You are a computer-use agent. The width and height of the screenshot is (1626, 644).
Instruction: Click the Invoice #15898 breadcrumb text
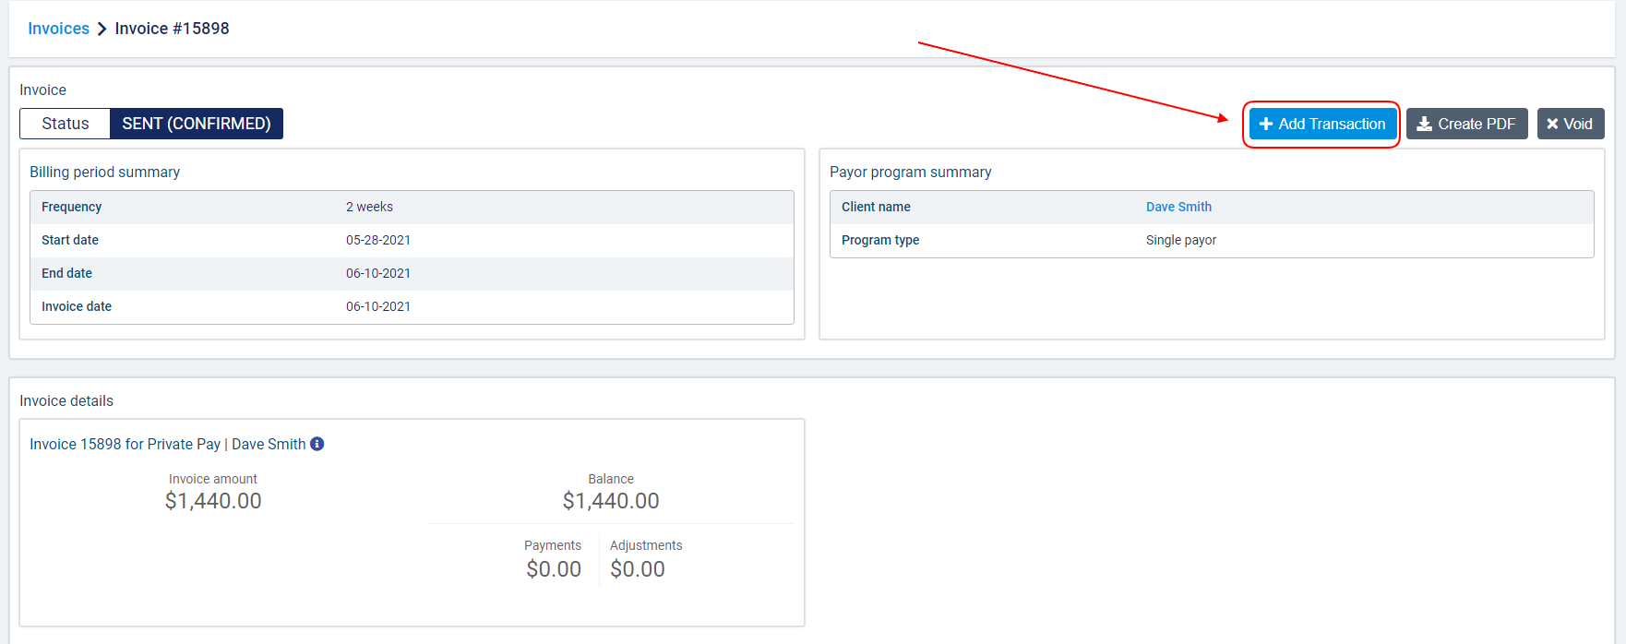172,29
